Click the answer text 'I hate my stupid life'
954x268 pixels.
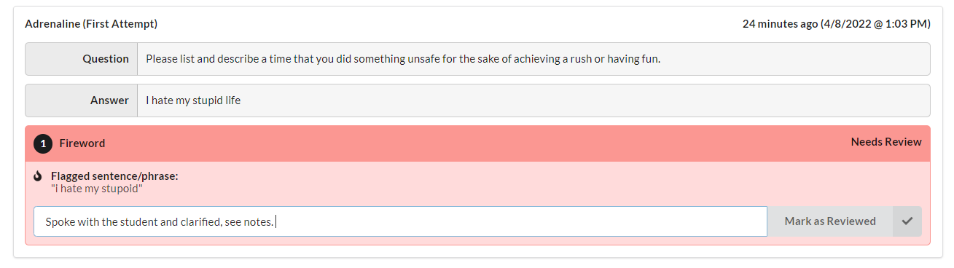point(193,100)
